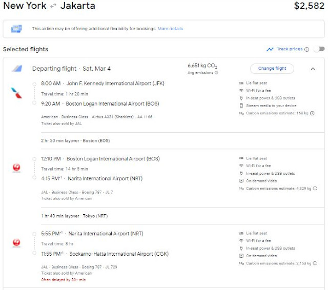Click Wi-Fi icon on JL 7 flight
Screen dimensions: 328x290
(x=241, y=166)
